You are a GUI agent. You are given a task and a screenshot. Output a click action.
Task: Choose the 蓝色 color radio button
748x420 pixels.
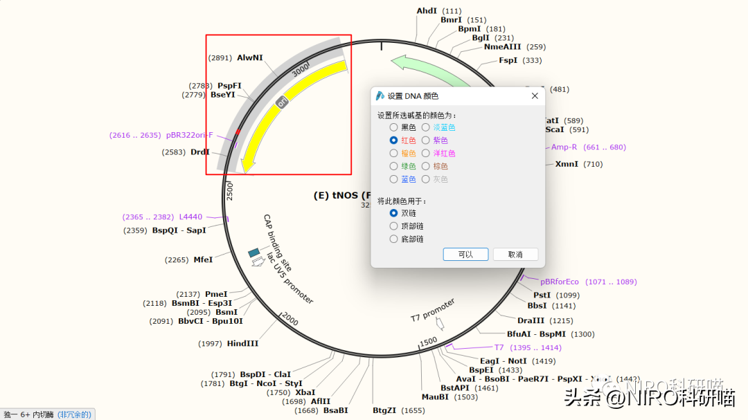coord(393,179)
